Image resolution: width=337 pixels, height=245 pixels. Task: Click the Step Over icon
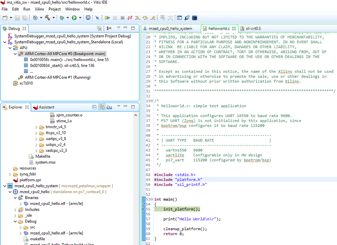click(145, 18)
